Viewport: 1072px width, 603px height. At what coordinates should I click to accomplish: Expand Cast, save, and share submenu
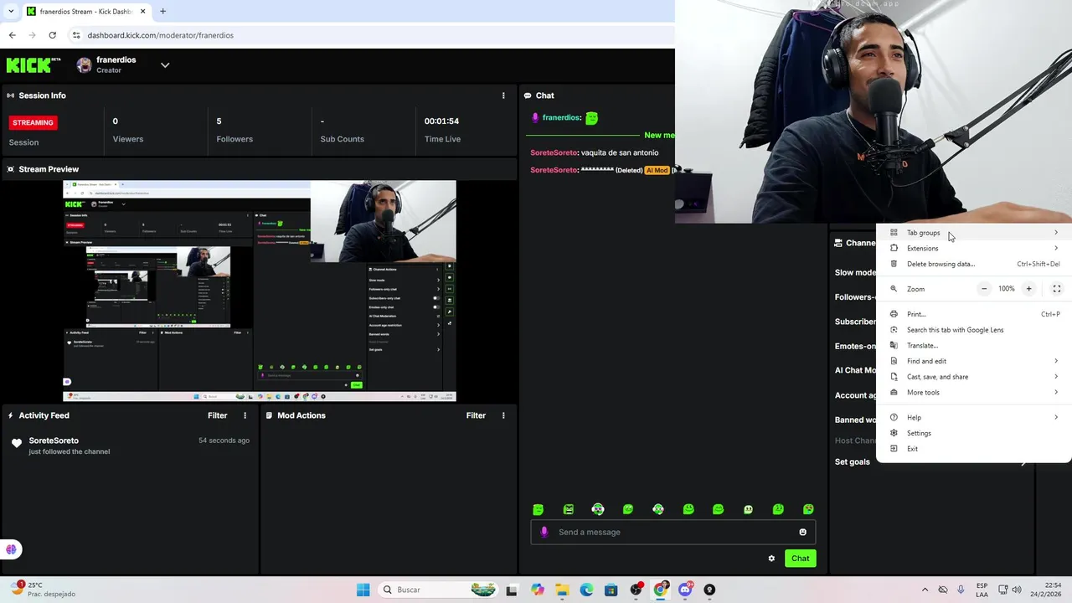[x=974, y=377]
